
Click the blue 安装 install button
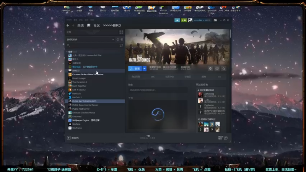(x=135, y=68)
